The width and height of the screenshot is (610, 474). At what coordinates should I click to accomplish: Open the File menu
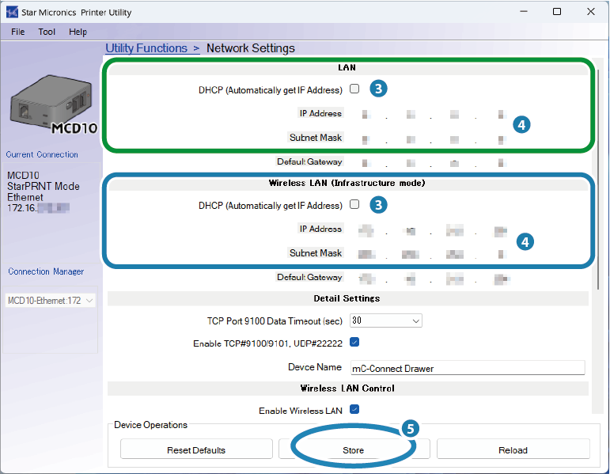18,32
